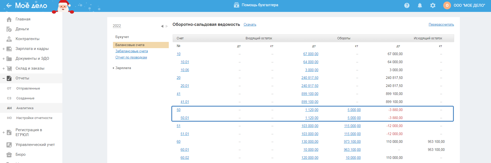Screen dimensions: 491x163
Task: Open subaccount 60.01 link
Action: (x=185, y=150)
